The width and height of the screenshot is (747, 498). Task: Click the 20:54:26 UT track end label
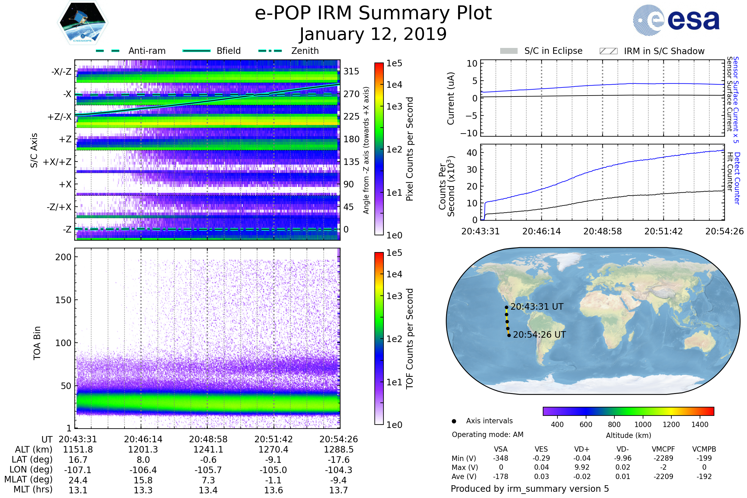click(x=539, y=335)
